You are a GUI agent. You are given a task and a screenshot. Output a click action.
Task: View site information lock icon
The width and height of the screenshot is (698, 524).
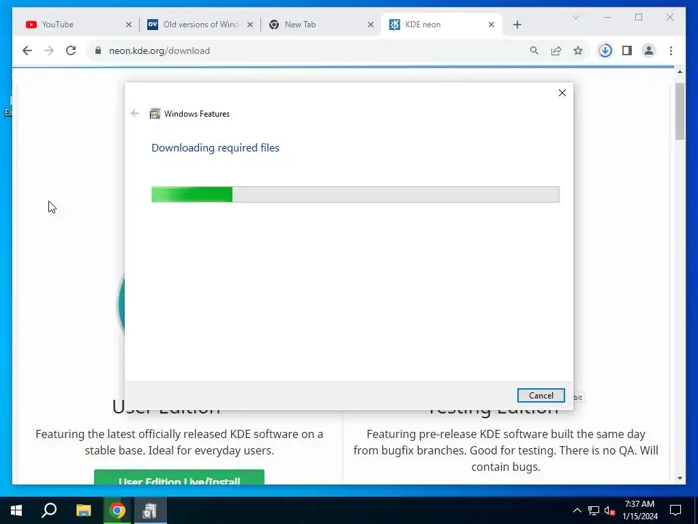tap(98, 50)
